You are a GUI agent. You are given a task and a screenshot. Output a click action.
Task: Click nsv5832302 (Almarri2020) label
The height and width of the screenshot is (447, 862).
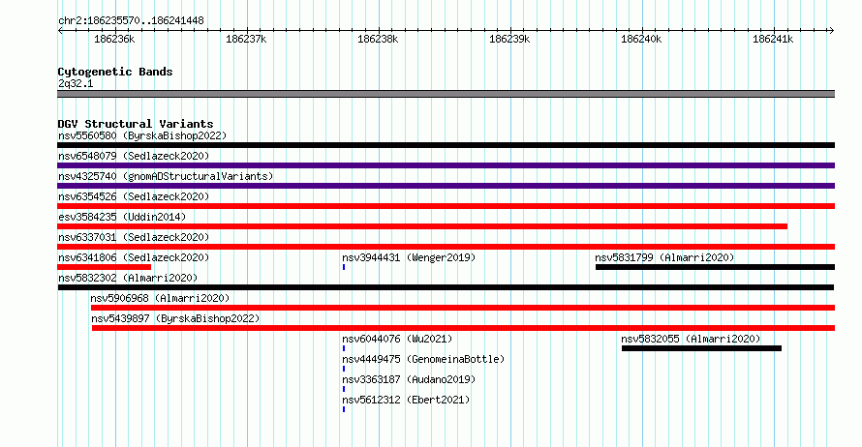pos(128,278)
